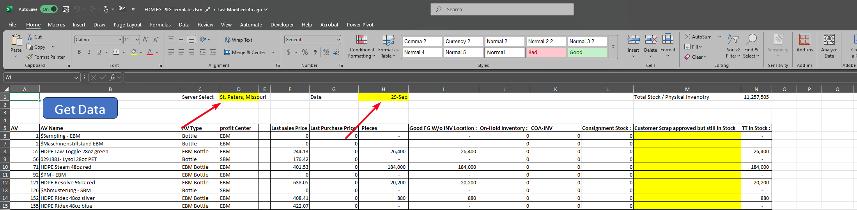Expand the Name Box dropdown arrow

(x=76, y=78)
